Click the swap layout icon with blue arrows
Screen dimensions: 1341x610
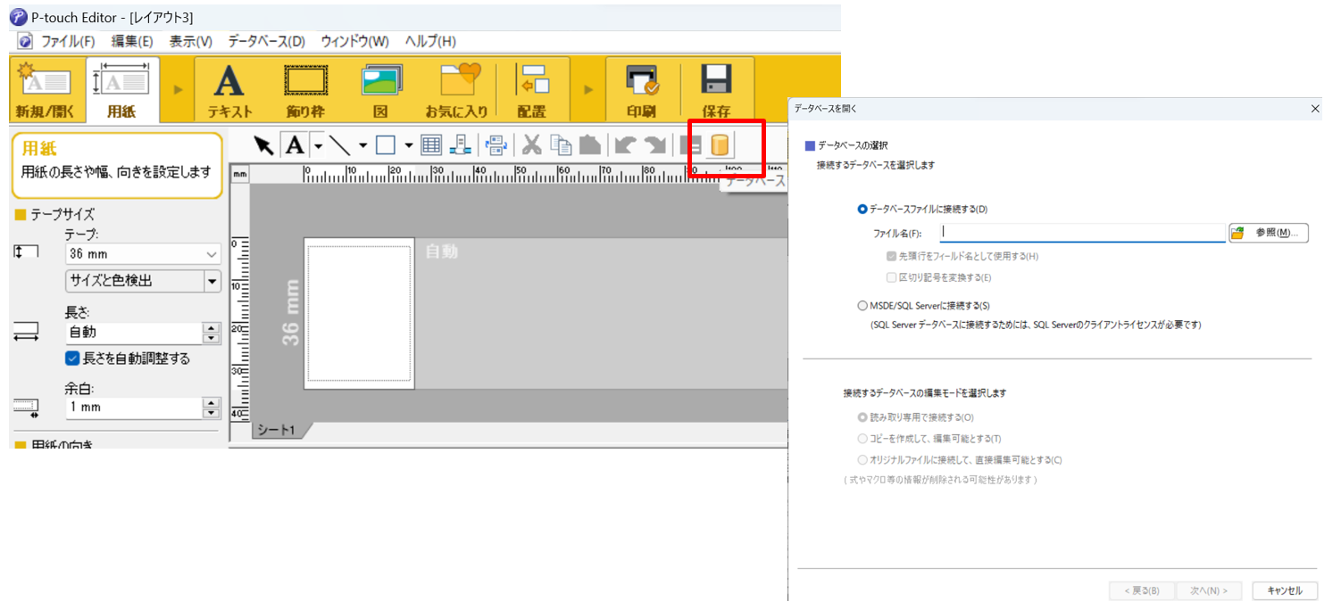tap(496, 145)
